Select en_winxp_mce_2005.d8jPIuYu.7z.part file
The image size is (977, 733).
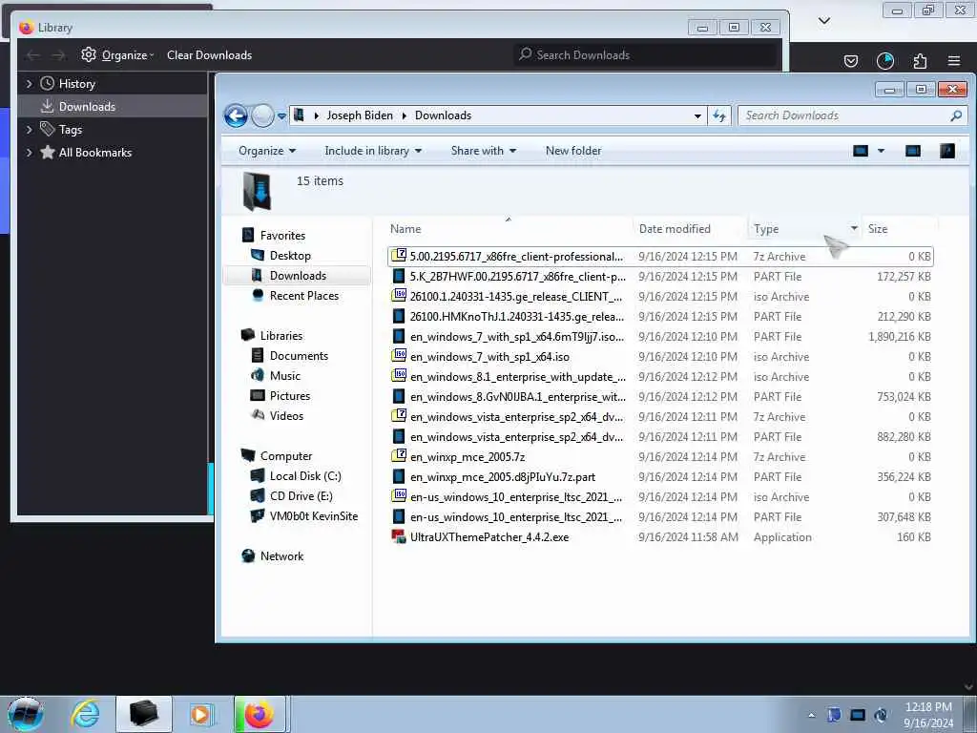502,477
